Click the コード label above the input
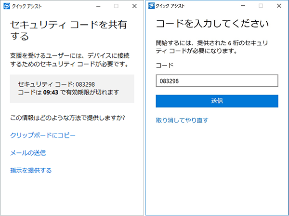This screenshot has width=289, height=216. (165, 65)
